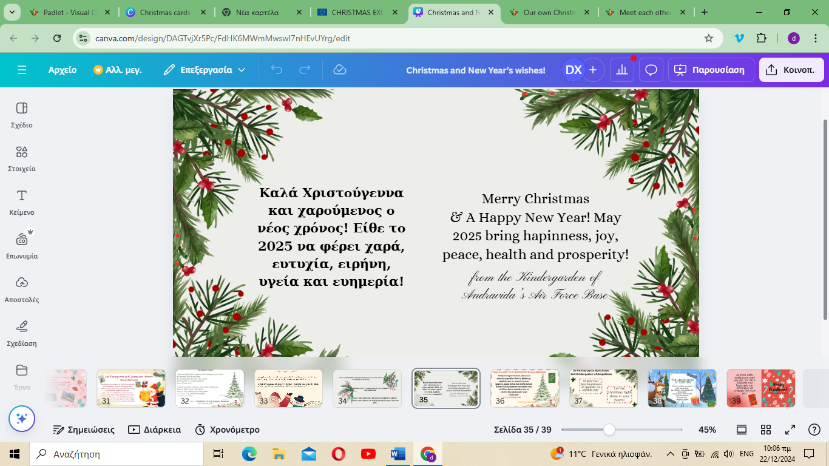Click the Κοινοπ. share button
829x466 pixels.
pos(791,70)
